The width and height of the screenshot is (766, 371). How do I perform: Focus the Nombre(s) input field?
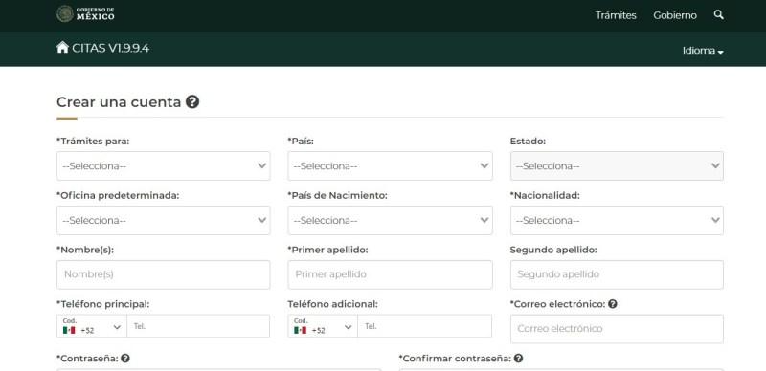pyautogui.click(x=163, y=274)
